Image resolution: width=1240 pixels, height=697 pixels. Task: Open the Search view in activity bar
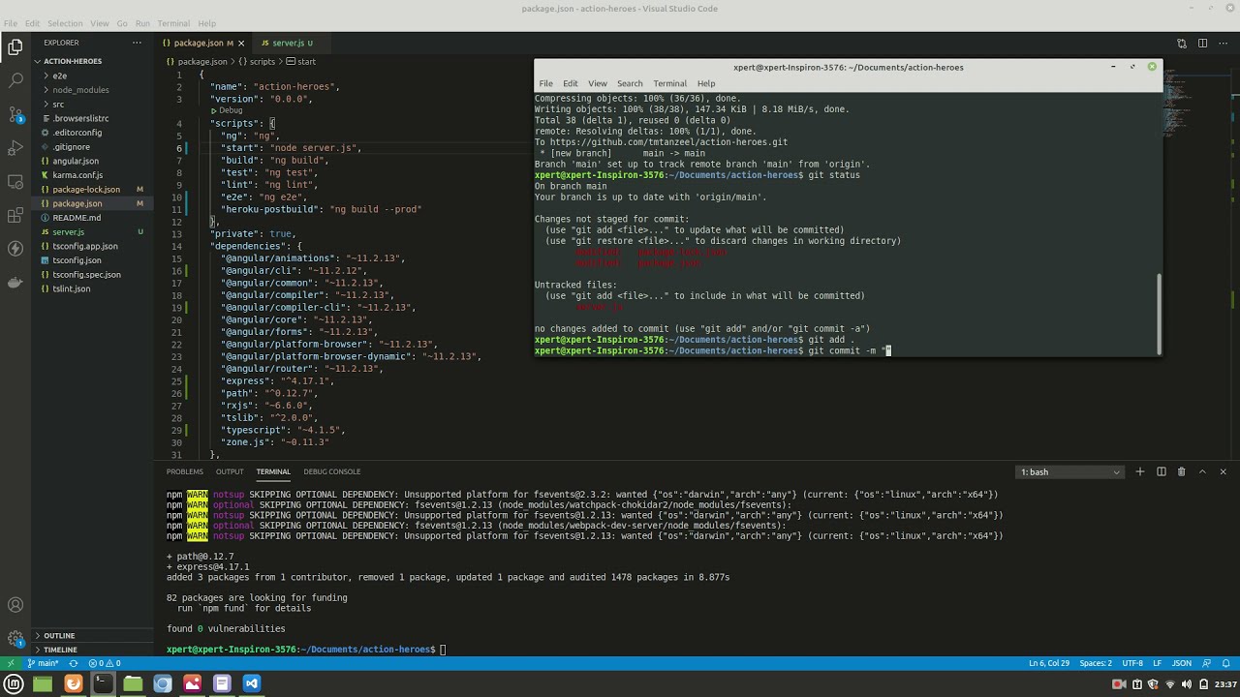15,80
